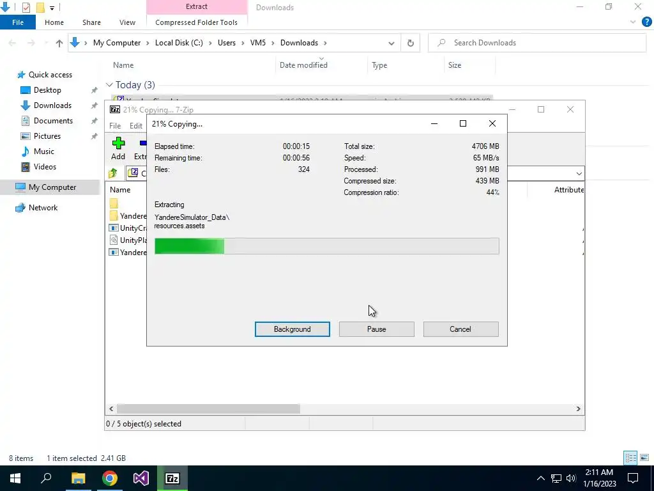Open the File tab in Explorer
The image size is (654, 491).
pos(18,22)
